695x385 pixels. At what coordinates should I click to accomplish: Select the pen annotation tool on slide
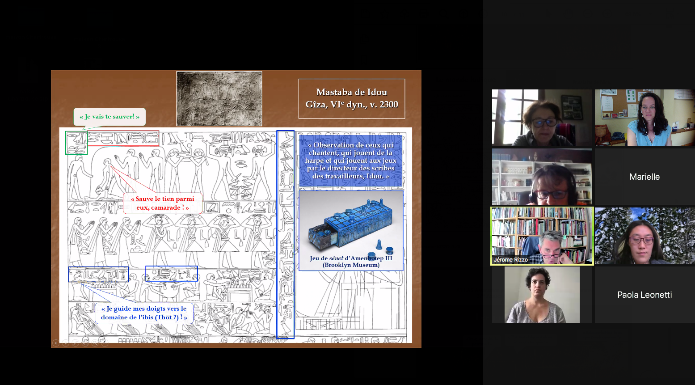(x=75, y=343)
